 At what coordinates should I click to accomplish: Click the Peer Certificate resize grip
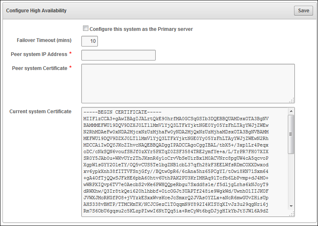coord(292,100)
